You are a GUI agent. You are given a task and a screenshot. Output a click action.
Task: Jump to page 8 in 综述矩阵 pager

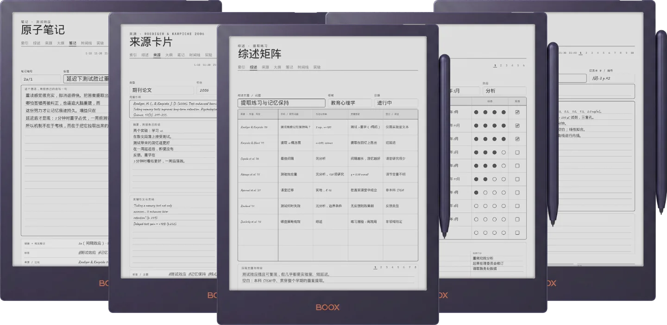415,267
